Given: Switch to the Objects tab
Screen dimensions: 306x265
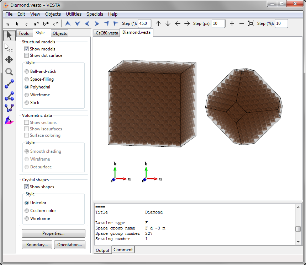Looking at the screenshot, I should (59, 33).
